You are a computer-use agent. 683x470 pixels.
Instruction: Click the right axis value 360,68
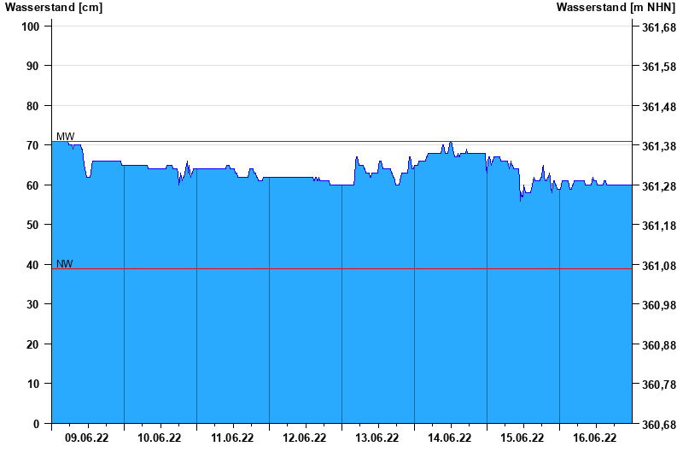pyautogui.click(x=659, y=425)
